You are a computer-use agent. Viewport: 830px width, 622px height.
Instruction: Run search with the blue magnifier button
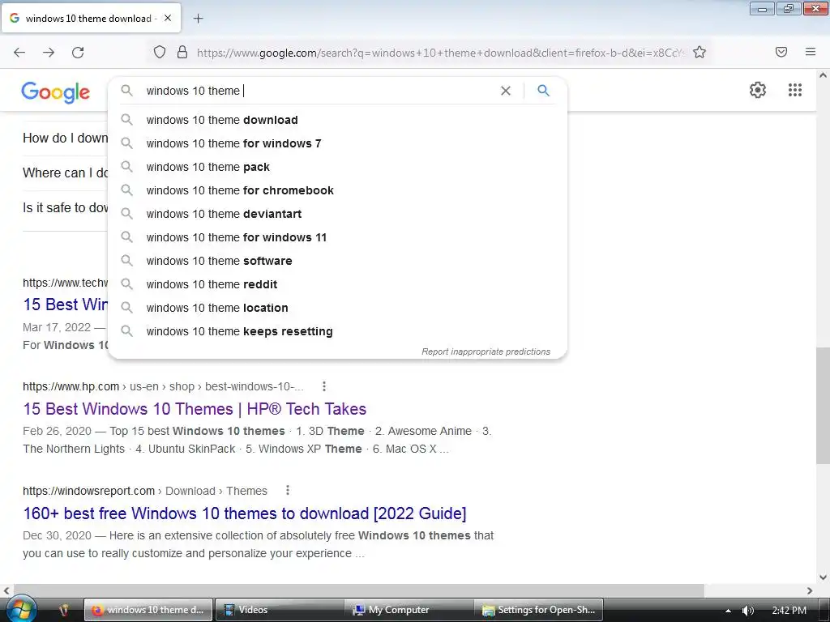pyautogui.click(x=544, y=91)
